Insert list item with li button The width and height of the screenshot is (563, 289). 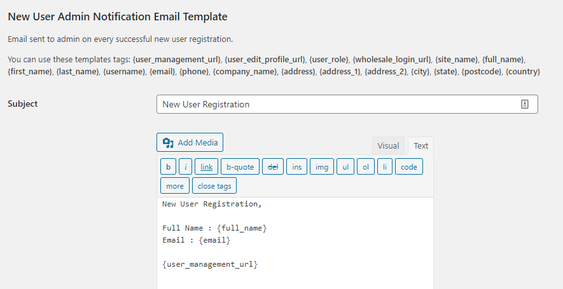click(x=384, y=167)
